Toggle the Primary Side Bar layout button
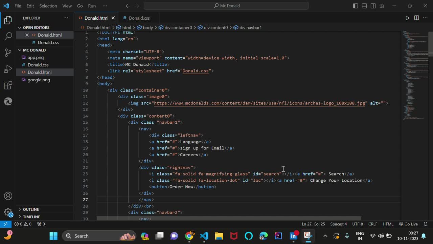The width and height of the screenshot is (433, 244). tap(356, 6)
